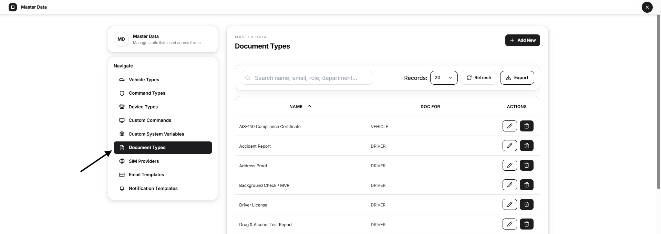Image resolution: width=661 pixels, height=234 pixels.
Task: Click the VEHICLE doc-for value
Action: pyautogui.click(x=379, y=127)
